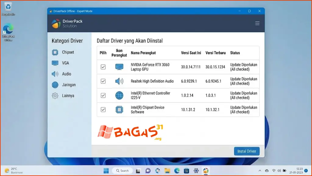
Task: Open the VGA category
Action: coord(66,63)
